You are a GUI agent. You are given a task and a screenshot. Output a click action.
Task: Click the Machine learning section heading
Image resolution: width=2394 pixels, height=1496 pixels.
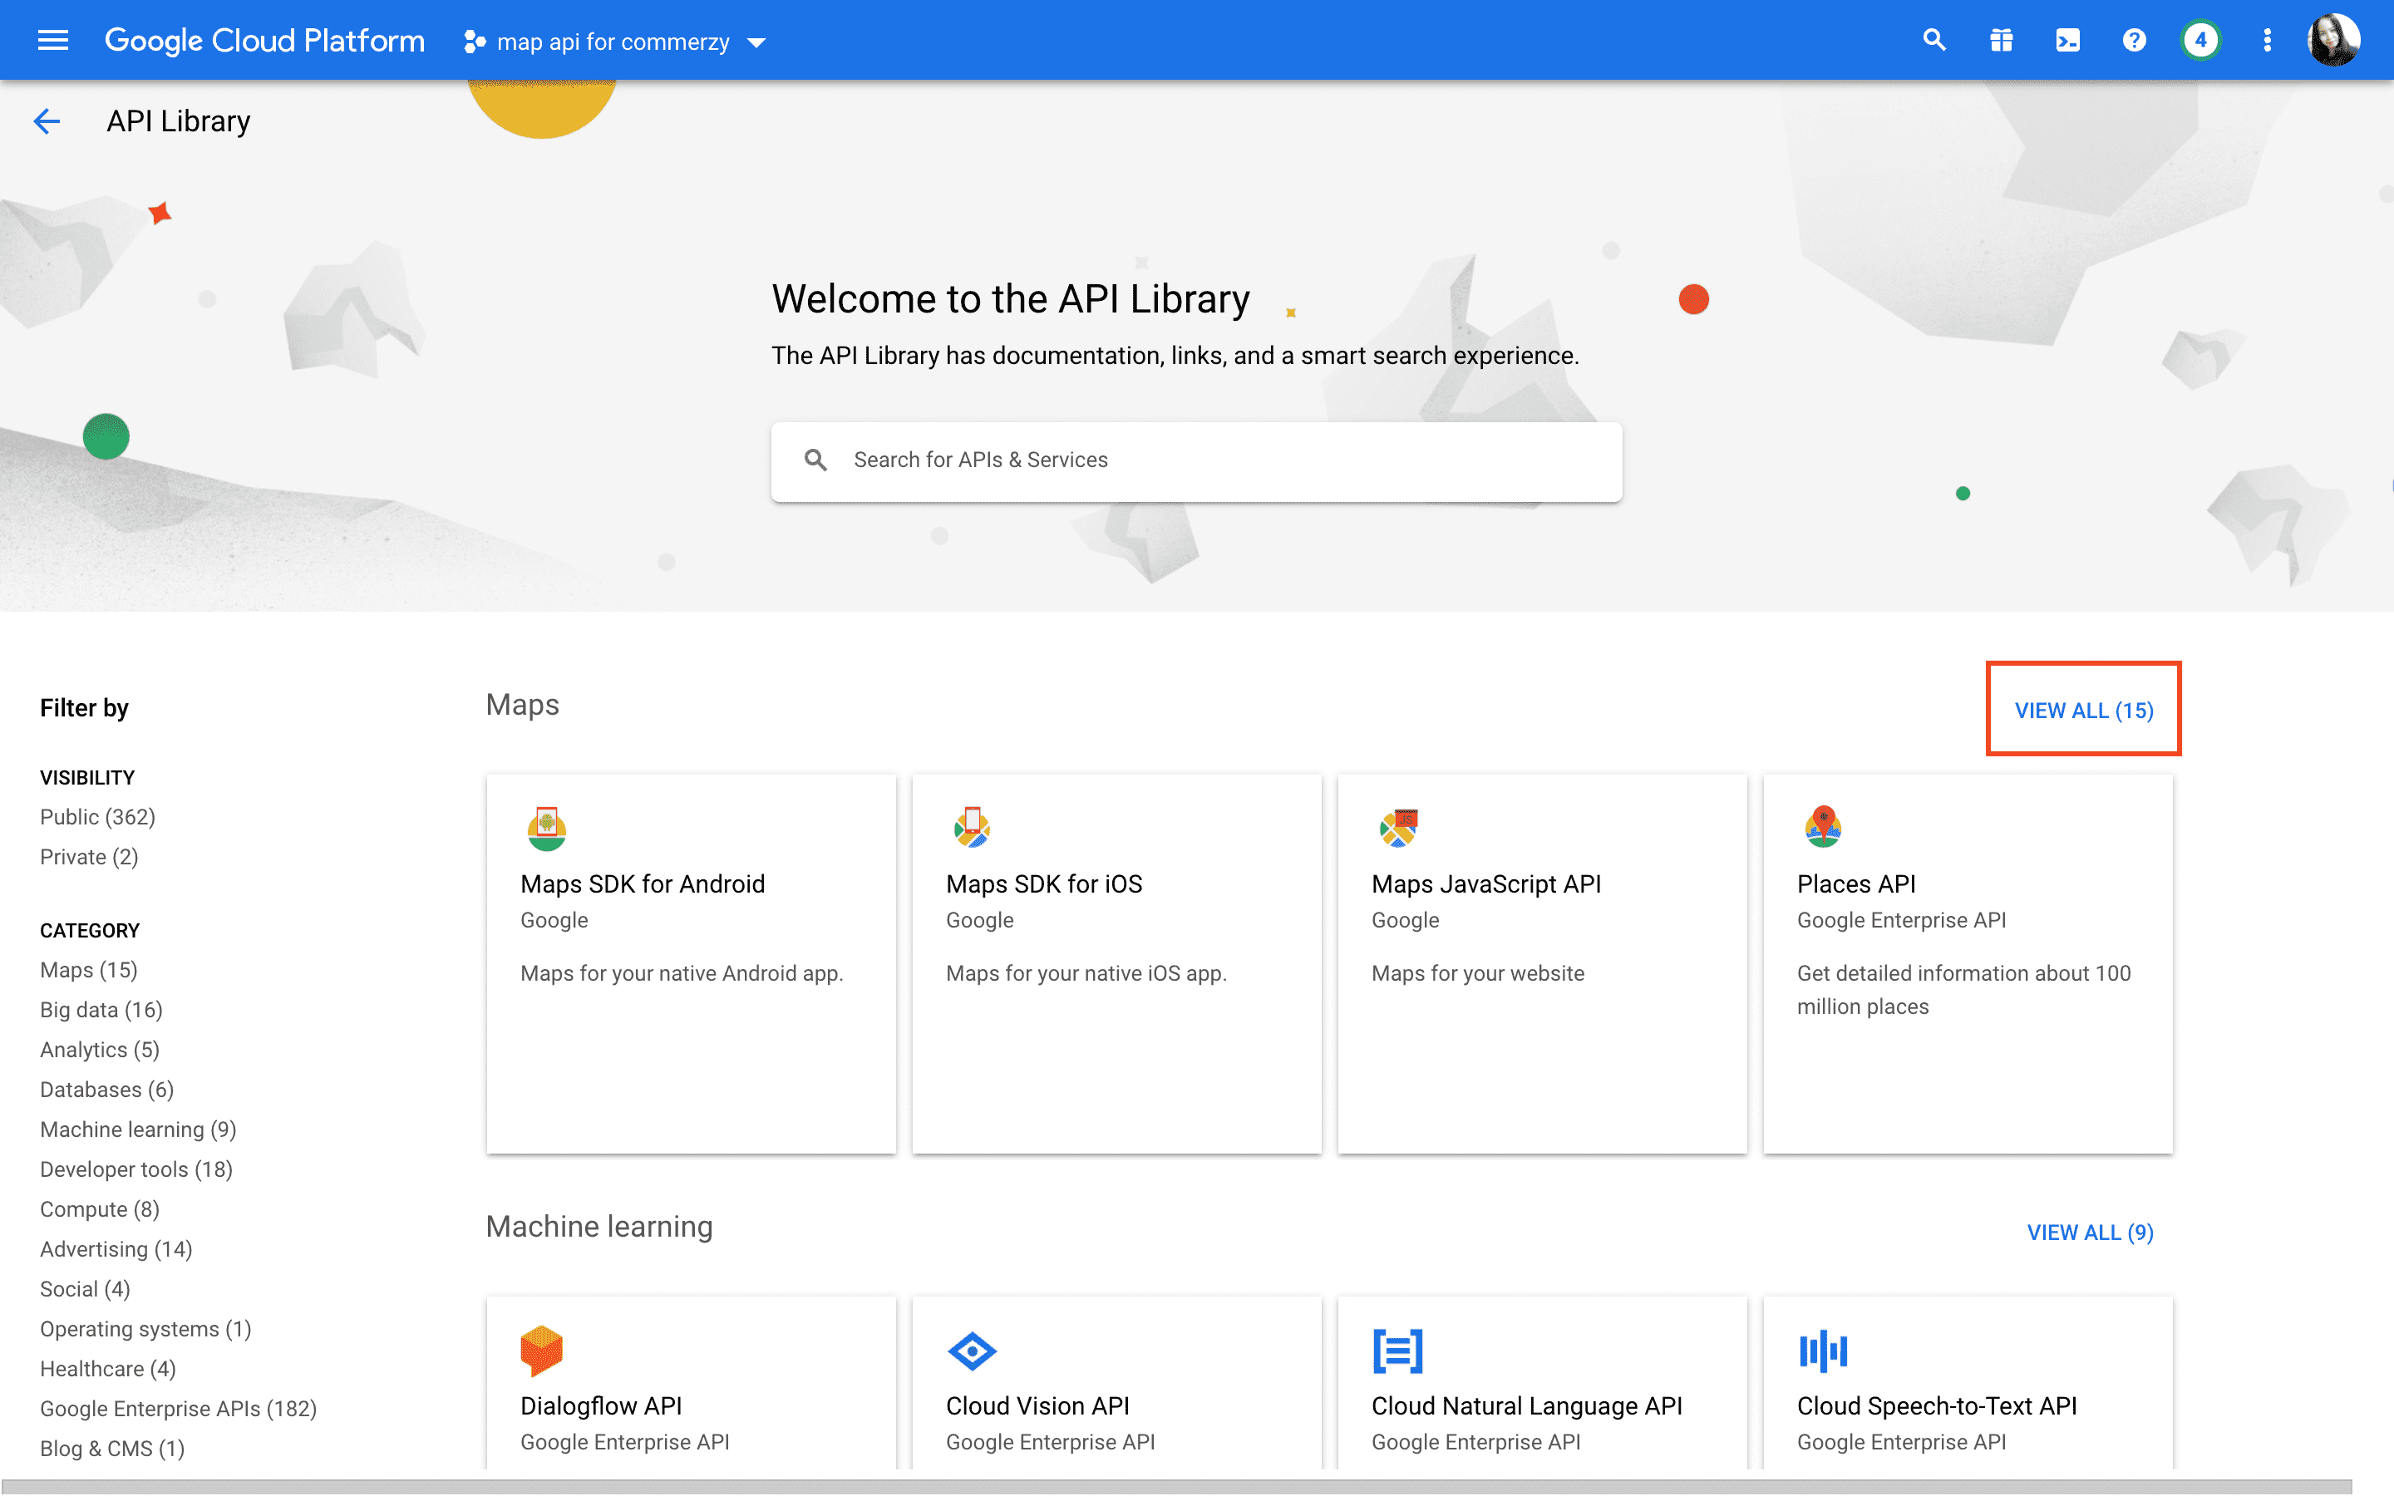click(598, 1226)
